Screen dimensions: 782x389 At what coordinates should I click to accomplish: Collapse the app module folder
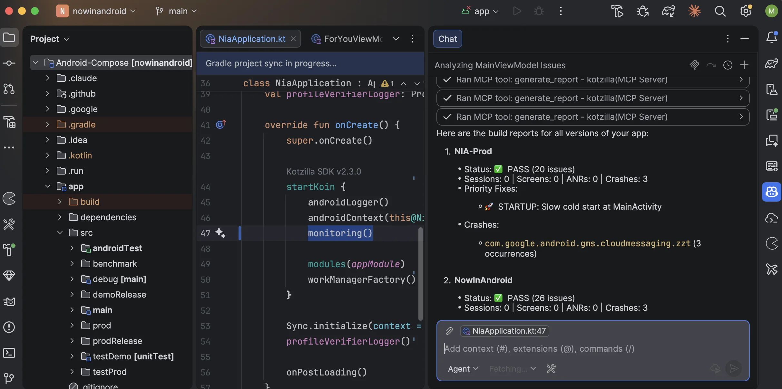pyautogui.click(x=47, y=186)
